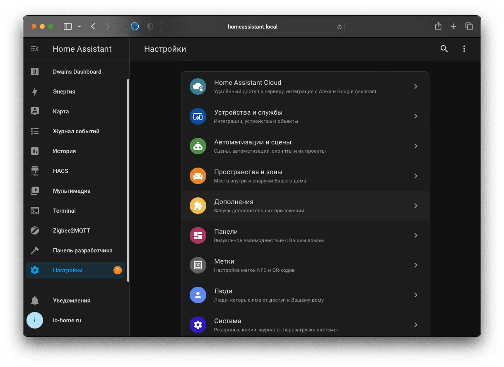Expand Система row chevron
The image size is (504, 367).
point(416,325)
